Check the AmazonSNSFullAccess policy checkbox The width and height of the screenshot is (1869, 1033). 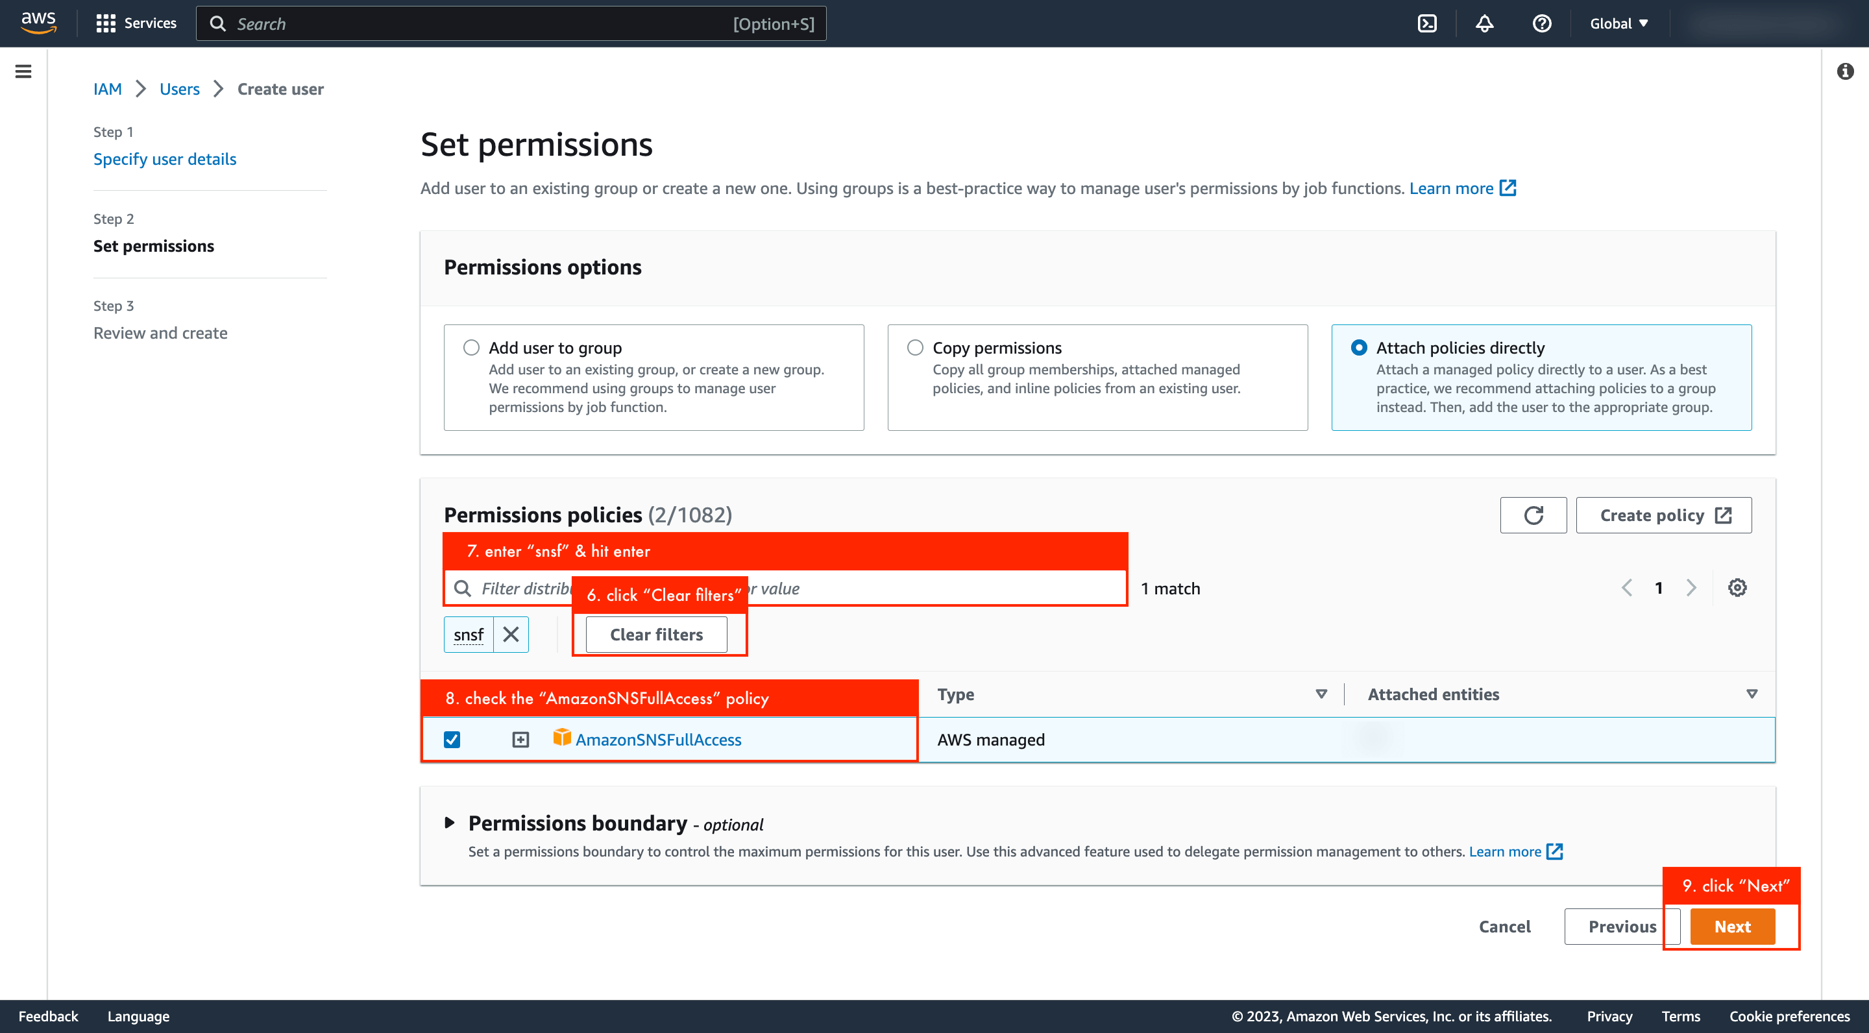[452, 739]
